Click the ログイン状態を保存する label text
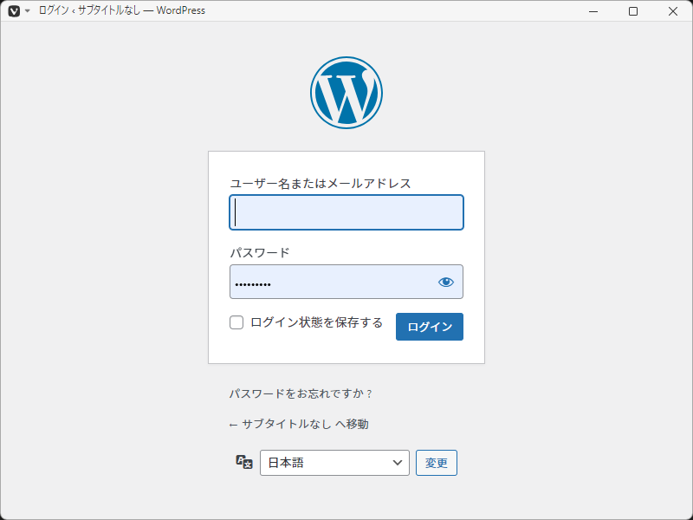The width and height of the screenshot is (693, 520). click(316, 323)
